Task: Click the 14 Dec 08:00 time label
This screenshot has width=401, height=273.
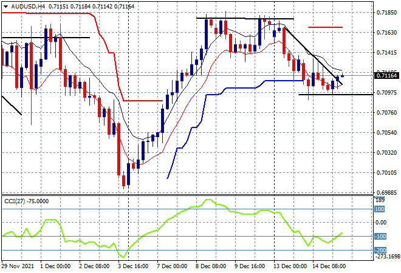Action: click(x=329, y=266)
